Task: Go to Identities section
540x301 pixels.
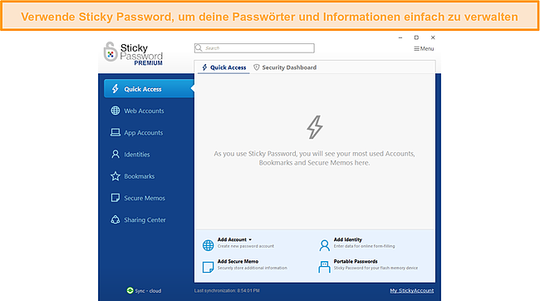Action: 137,154
